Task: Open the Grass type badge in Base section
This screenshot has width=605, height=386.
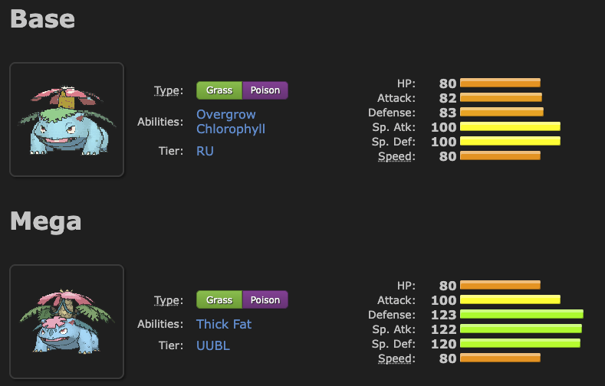Action: [x=219, y=90]
